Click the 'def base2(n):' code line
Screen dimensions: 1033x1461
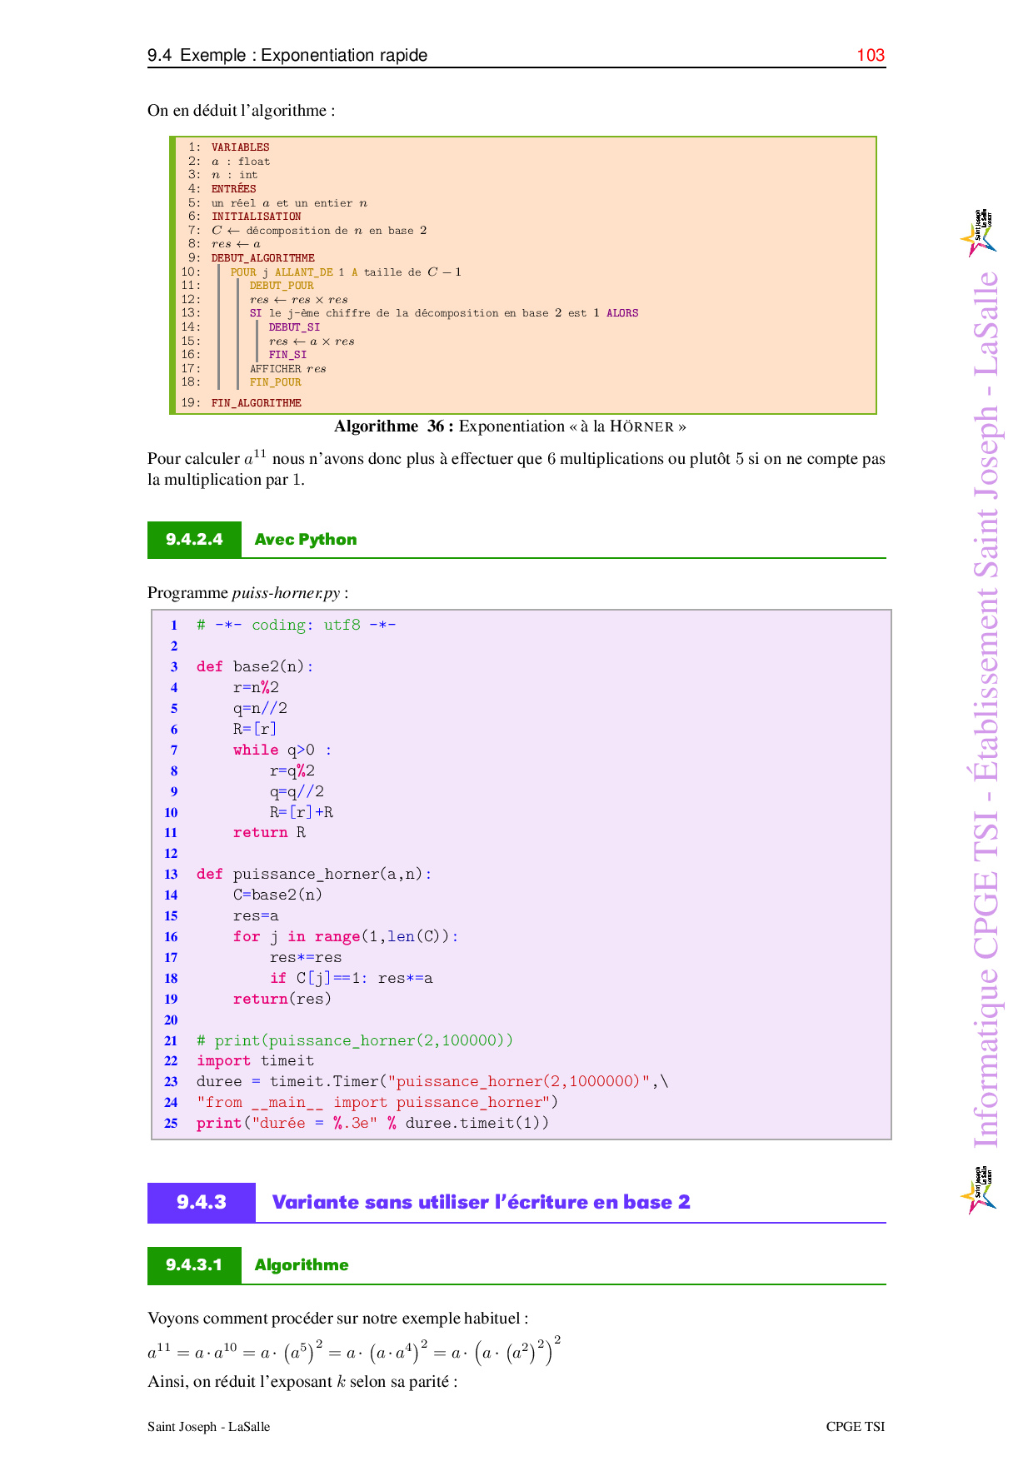point(255,666)
